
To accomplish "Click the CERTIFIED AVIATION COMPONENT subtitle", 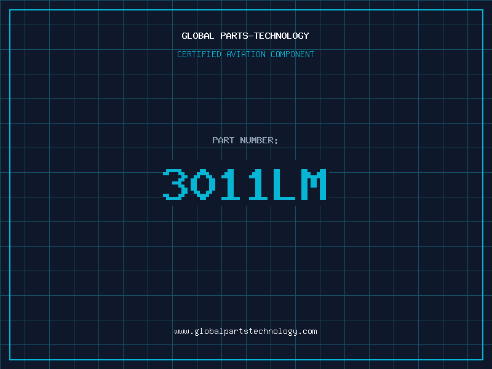I will (245, 54).
